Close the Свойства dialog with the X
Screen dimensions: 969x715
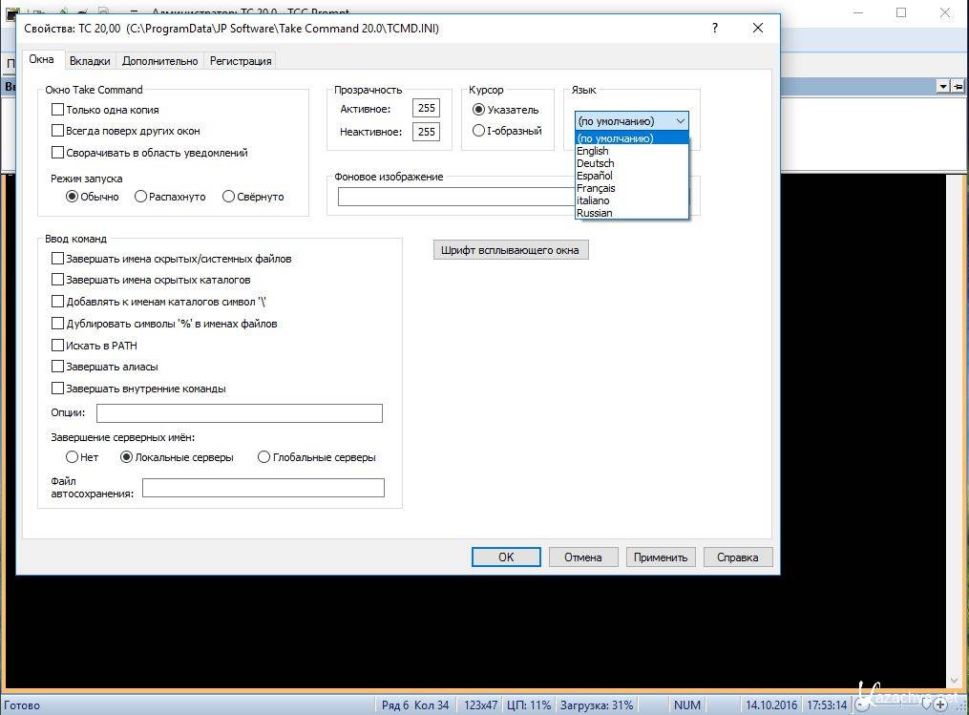click(x=758, y=28)
